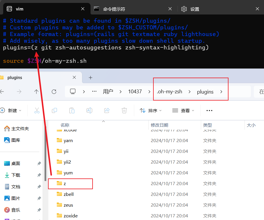The height and width of the screenshot is (220, 264).
Task: Open 下载 in the sidebar
Action: (x=12, y=175)
